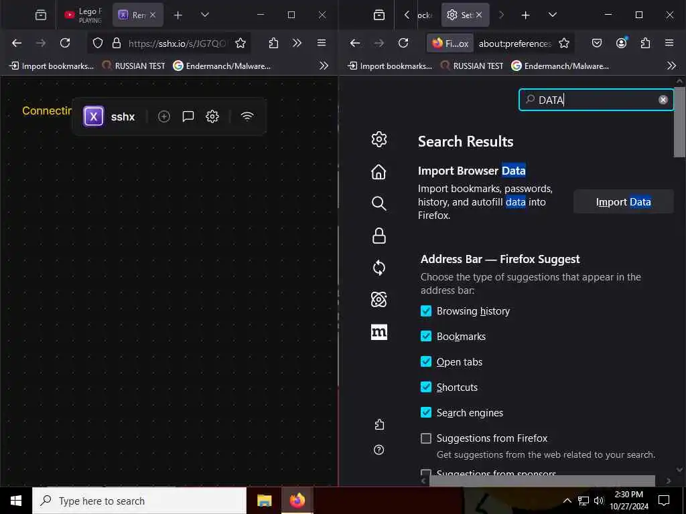The image size is (686, 514).
Task: Bookmark about:preferences page with star
Action: pos(564,43)
